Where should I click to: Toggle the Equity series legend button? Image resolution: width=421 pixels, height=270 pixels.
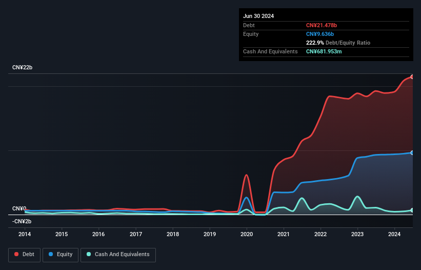(61, 255)
